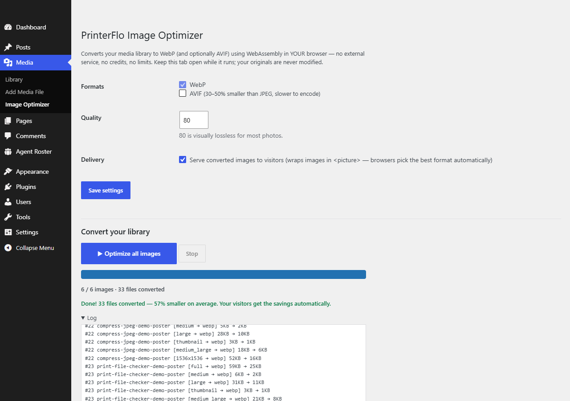Open the Posts menu label
The width and height of the screenshot is (570, 401).
click(x=23, y=47)
